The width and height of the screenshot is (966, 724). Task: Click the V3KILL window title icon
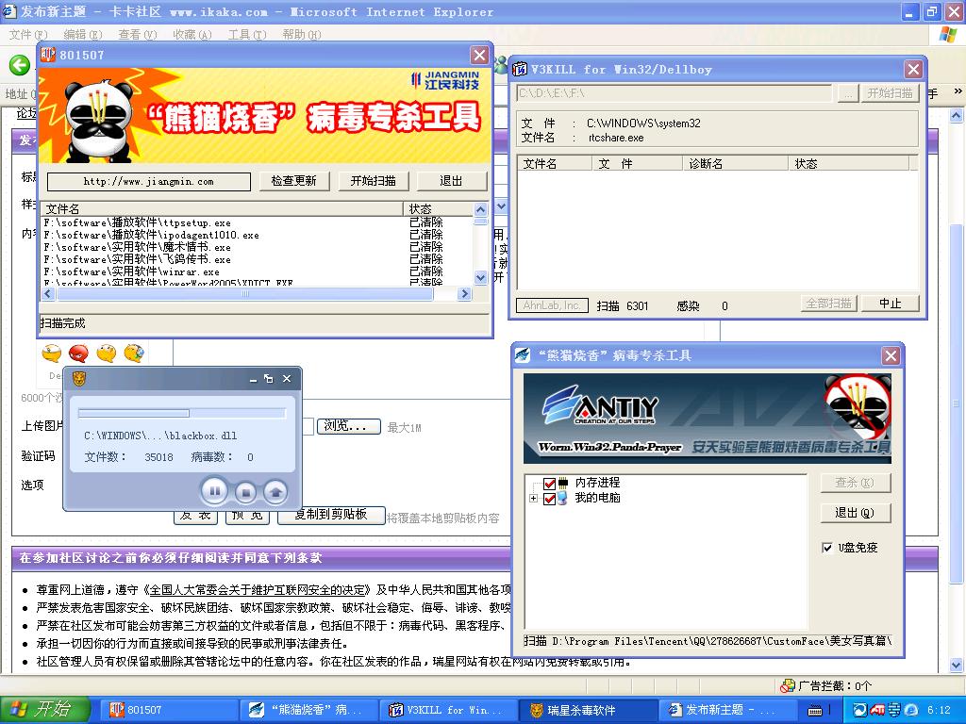pyautogui.click(x=520, y=69)
